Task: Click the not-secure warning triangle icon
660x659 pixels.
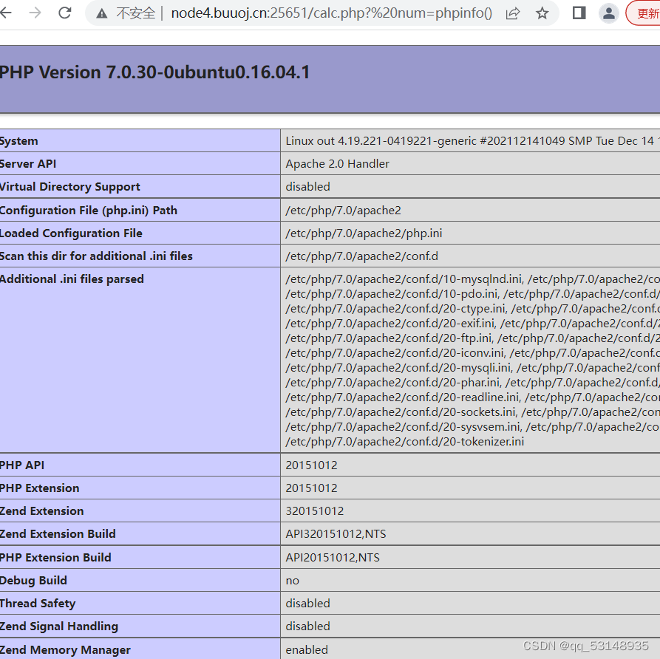Action: pos(101,14)
